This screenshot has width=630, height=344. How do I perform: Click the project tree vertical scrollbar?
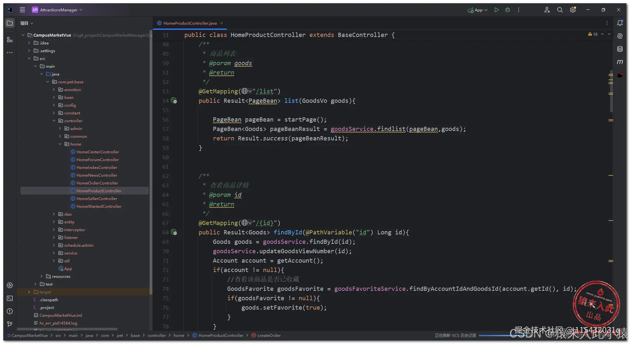coord(151,162)
